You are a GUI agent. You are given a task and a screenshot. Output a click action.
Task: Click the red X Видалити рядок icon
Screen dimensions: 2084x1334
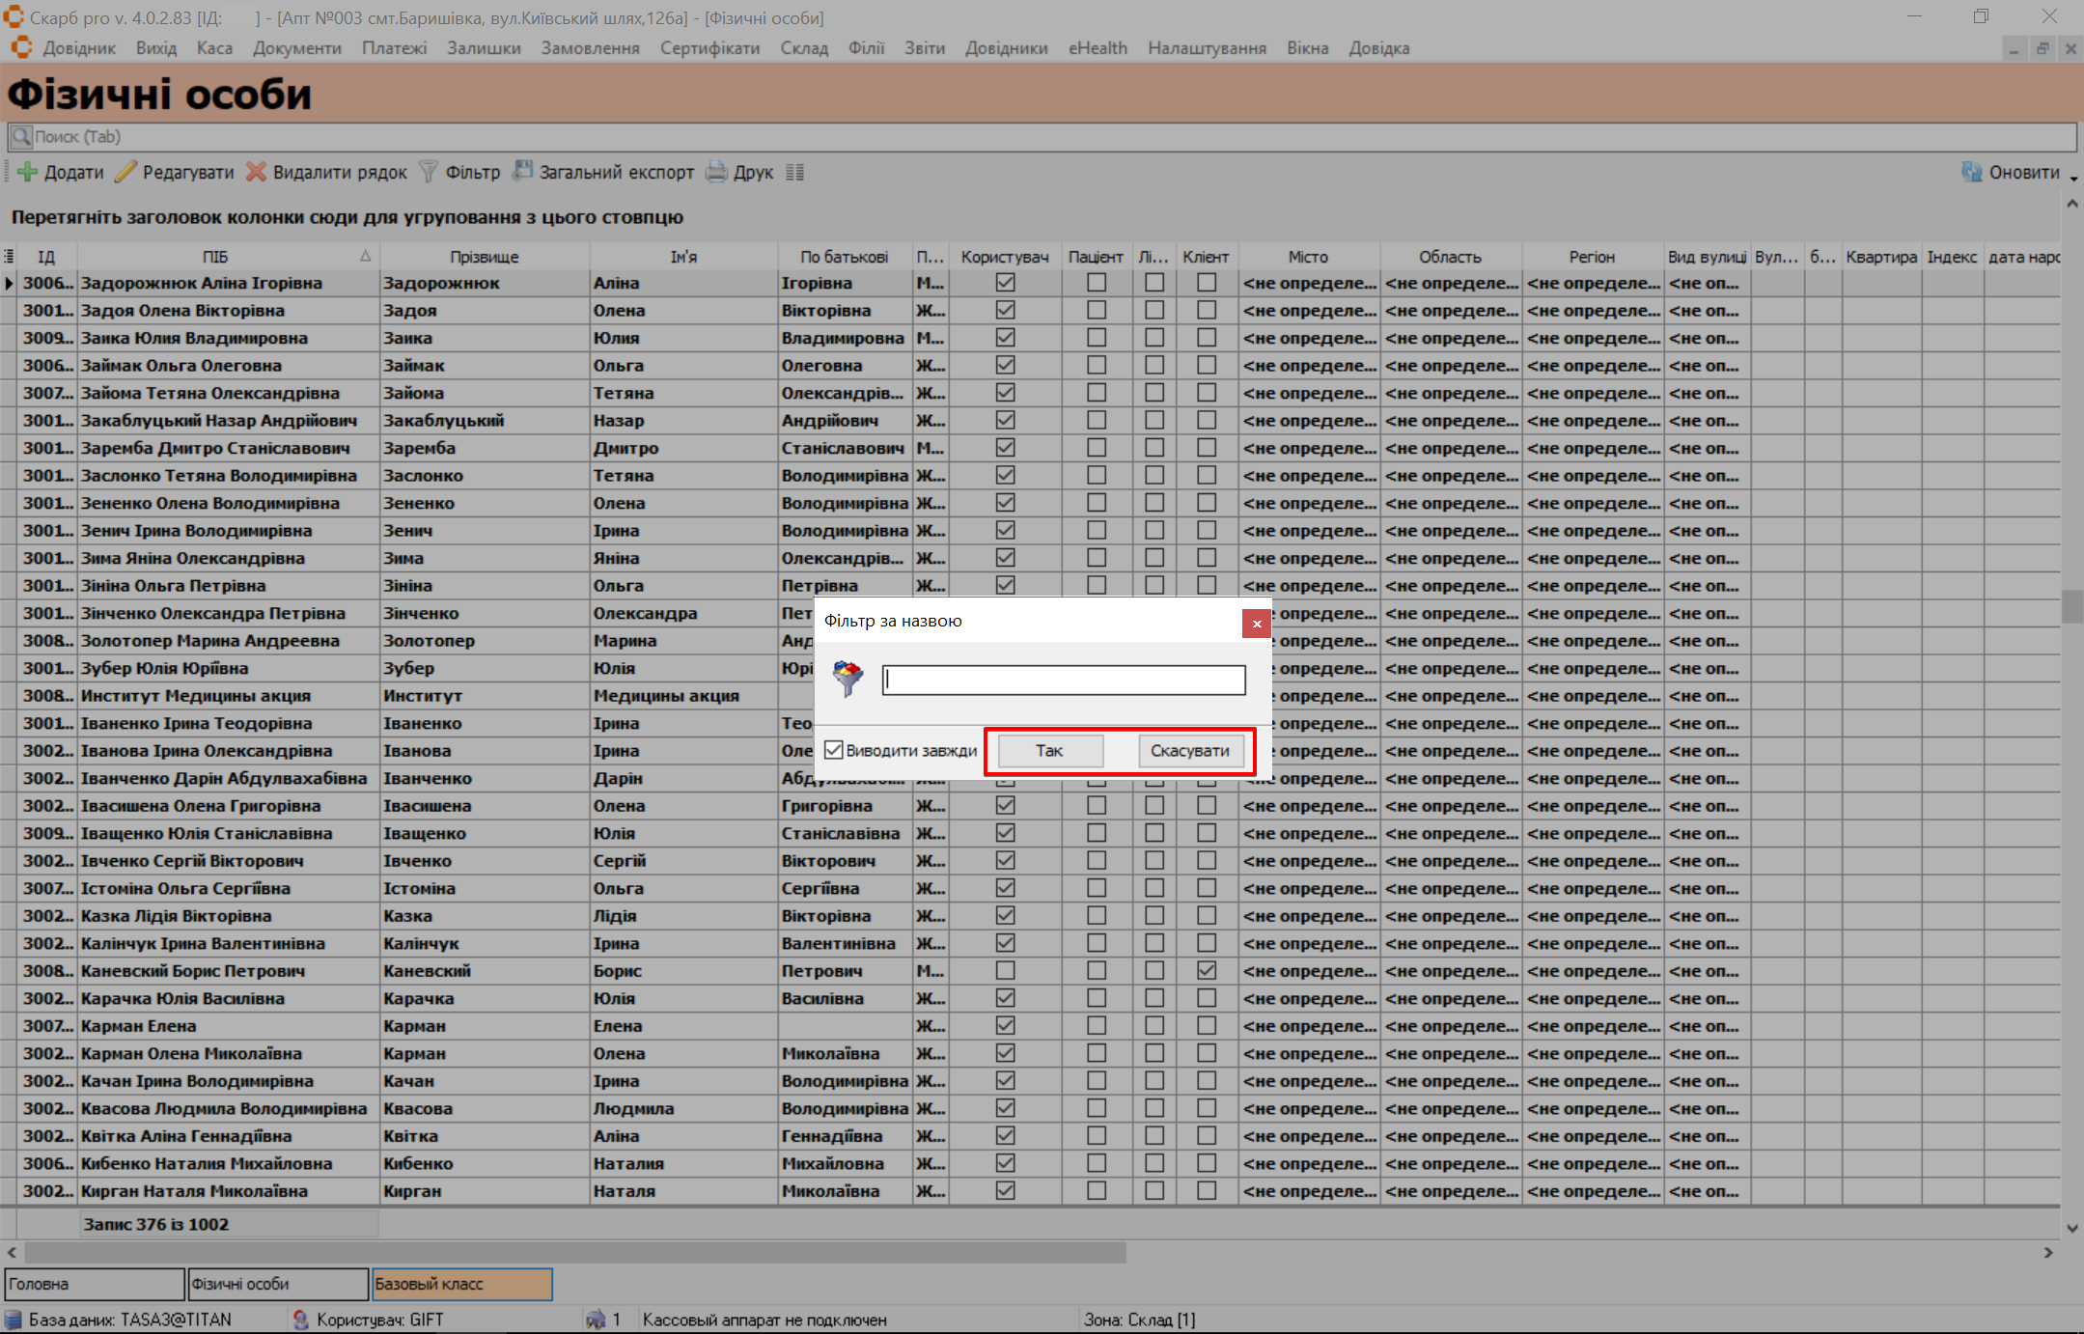(256, 172)
